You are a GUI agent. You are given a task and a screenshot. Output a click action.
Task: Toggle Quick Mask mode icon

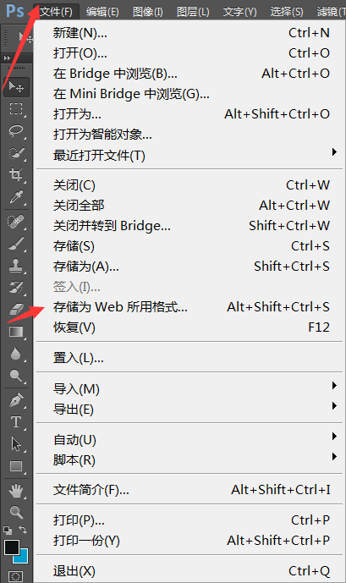click(15, 576)
